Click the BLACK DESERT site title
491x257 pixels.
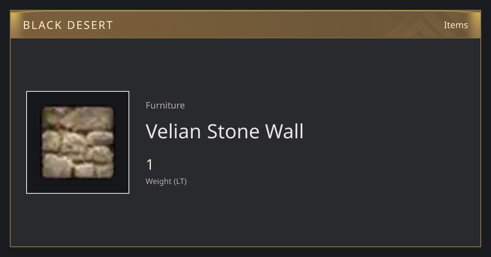[68, 25]
